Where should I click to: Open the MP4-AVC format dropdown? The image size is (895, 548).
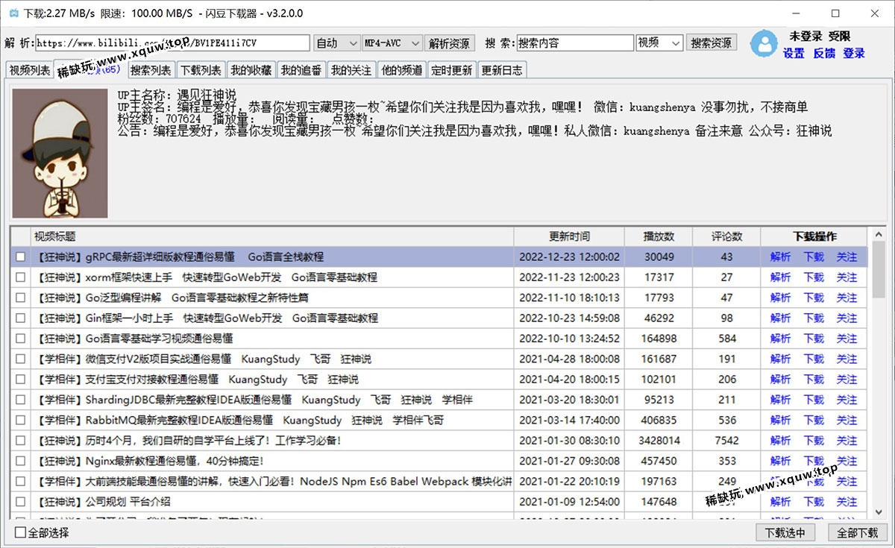(392, 43)
